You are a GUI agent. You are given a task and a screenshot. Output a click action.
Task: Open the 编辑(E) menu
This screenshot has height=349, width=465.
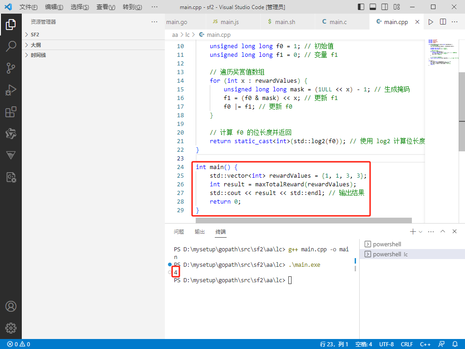[x=54, y=7]
